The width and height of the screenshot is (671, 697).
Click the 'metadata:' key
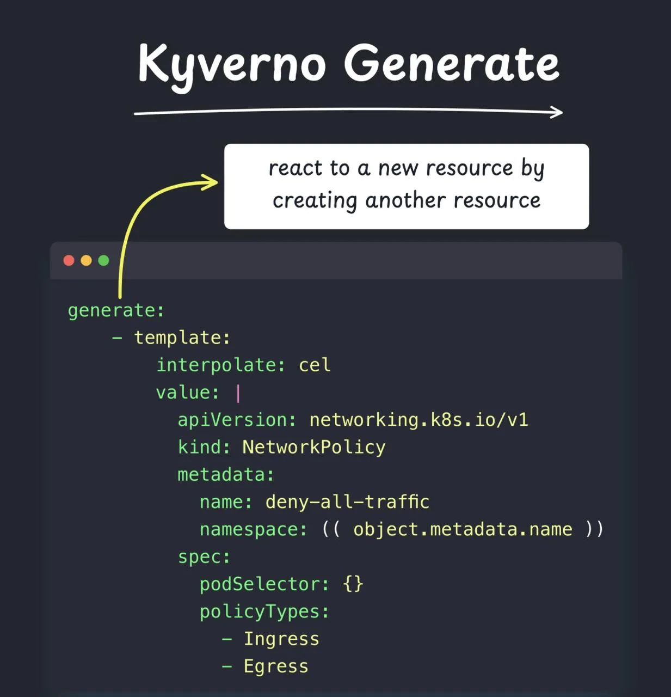[226, 475]
